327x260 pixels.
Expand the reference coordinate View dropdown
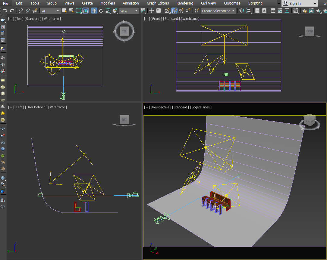(x=129, y=11)
